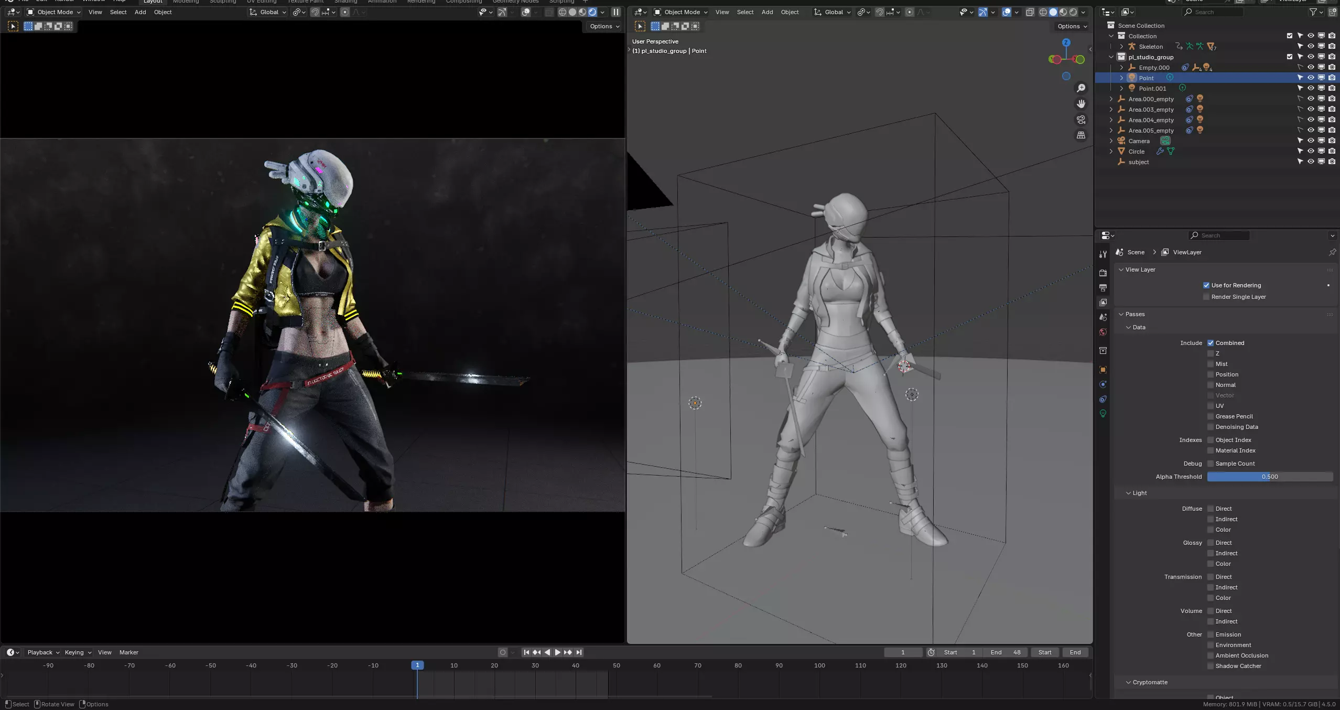
Task: Collapse the Cryptomatte subpanel
Action: [x=1128, y=682]
